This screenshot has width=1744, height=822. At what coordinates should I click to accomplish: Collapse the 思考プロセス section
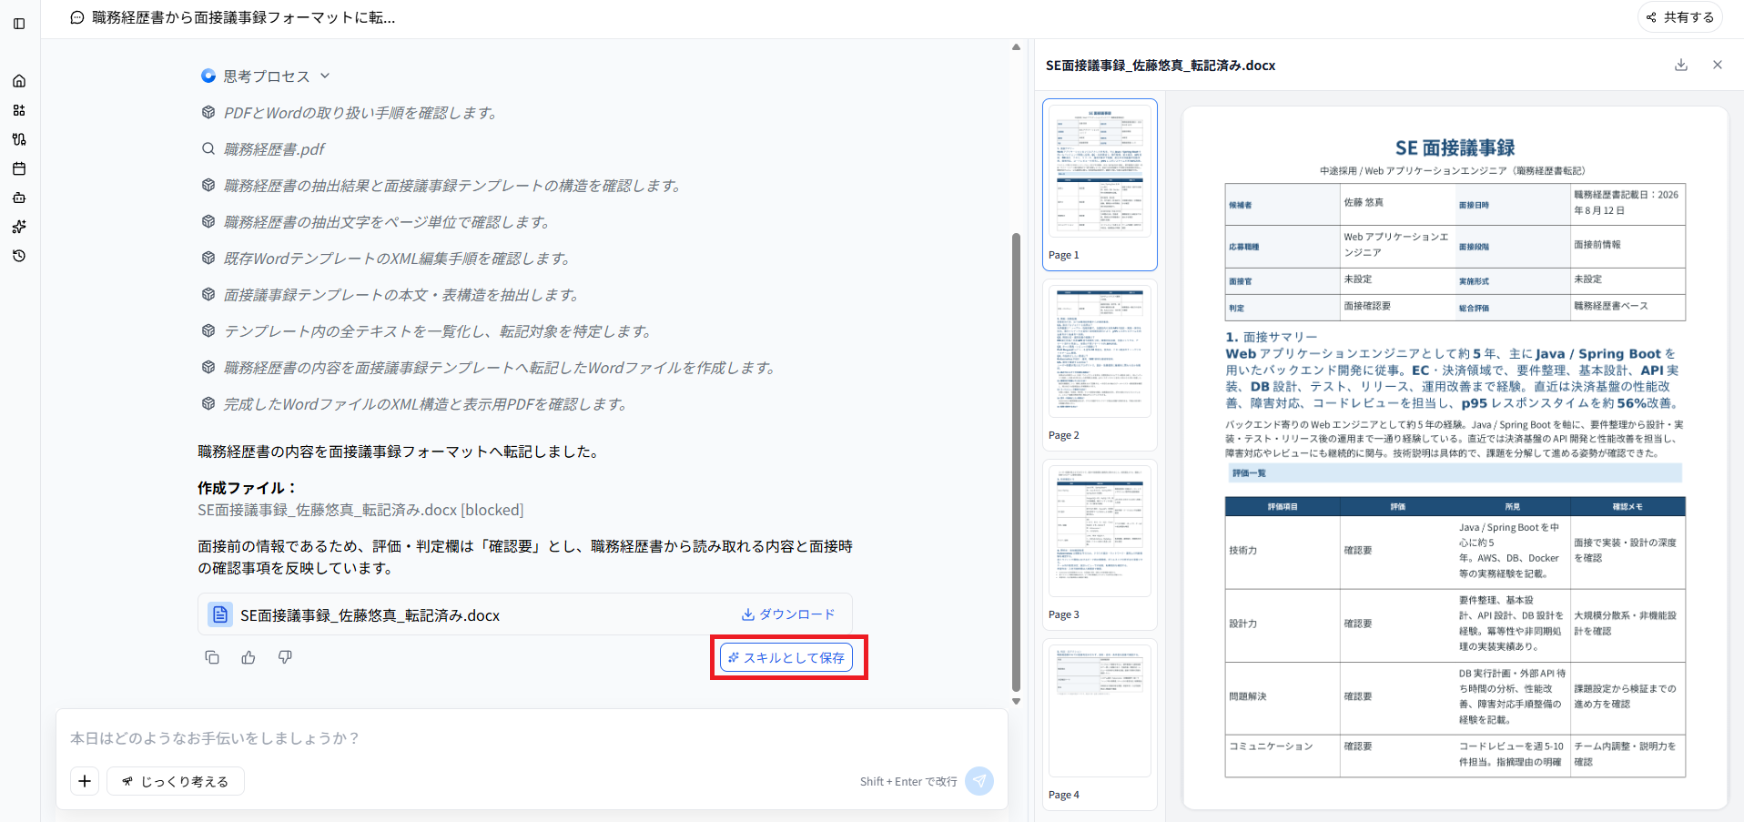266,76
